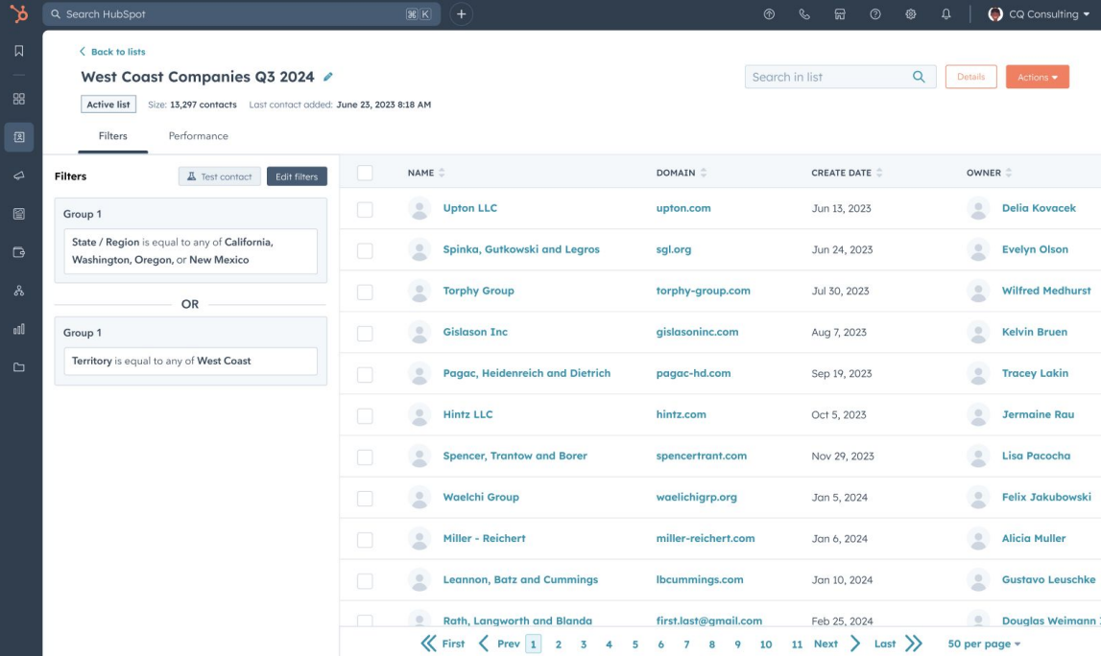Viewport: 1101px width, 656px height.
Task: Open the CRM contacts icon in sidebar
Action: click(x=19, y=137)
